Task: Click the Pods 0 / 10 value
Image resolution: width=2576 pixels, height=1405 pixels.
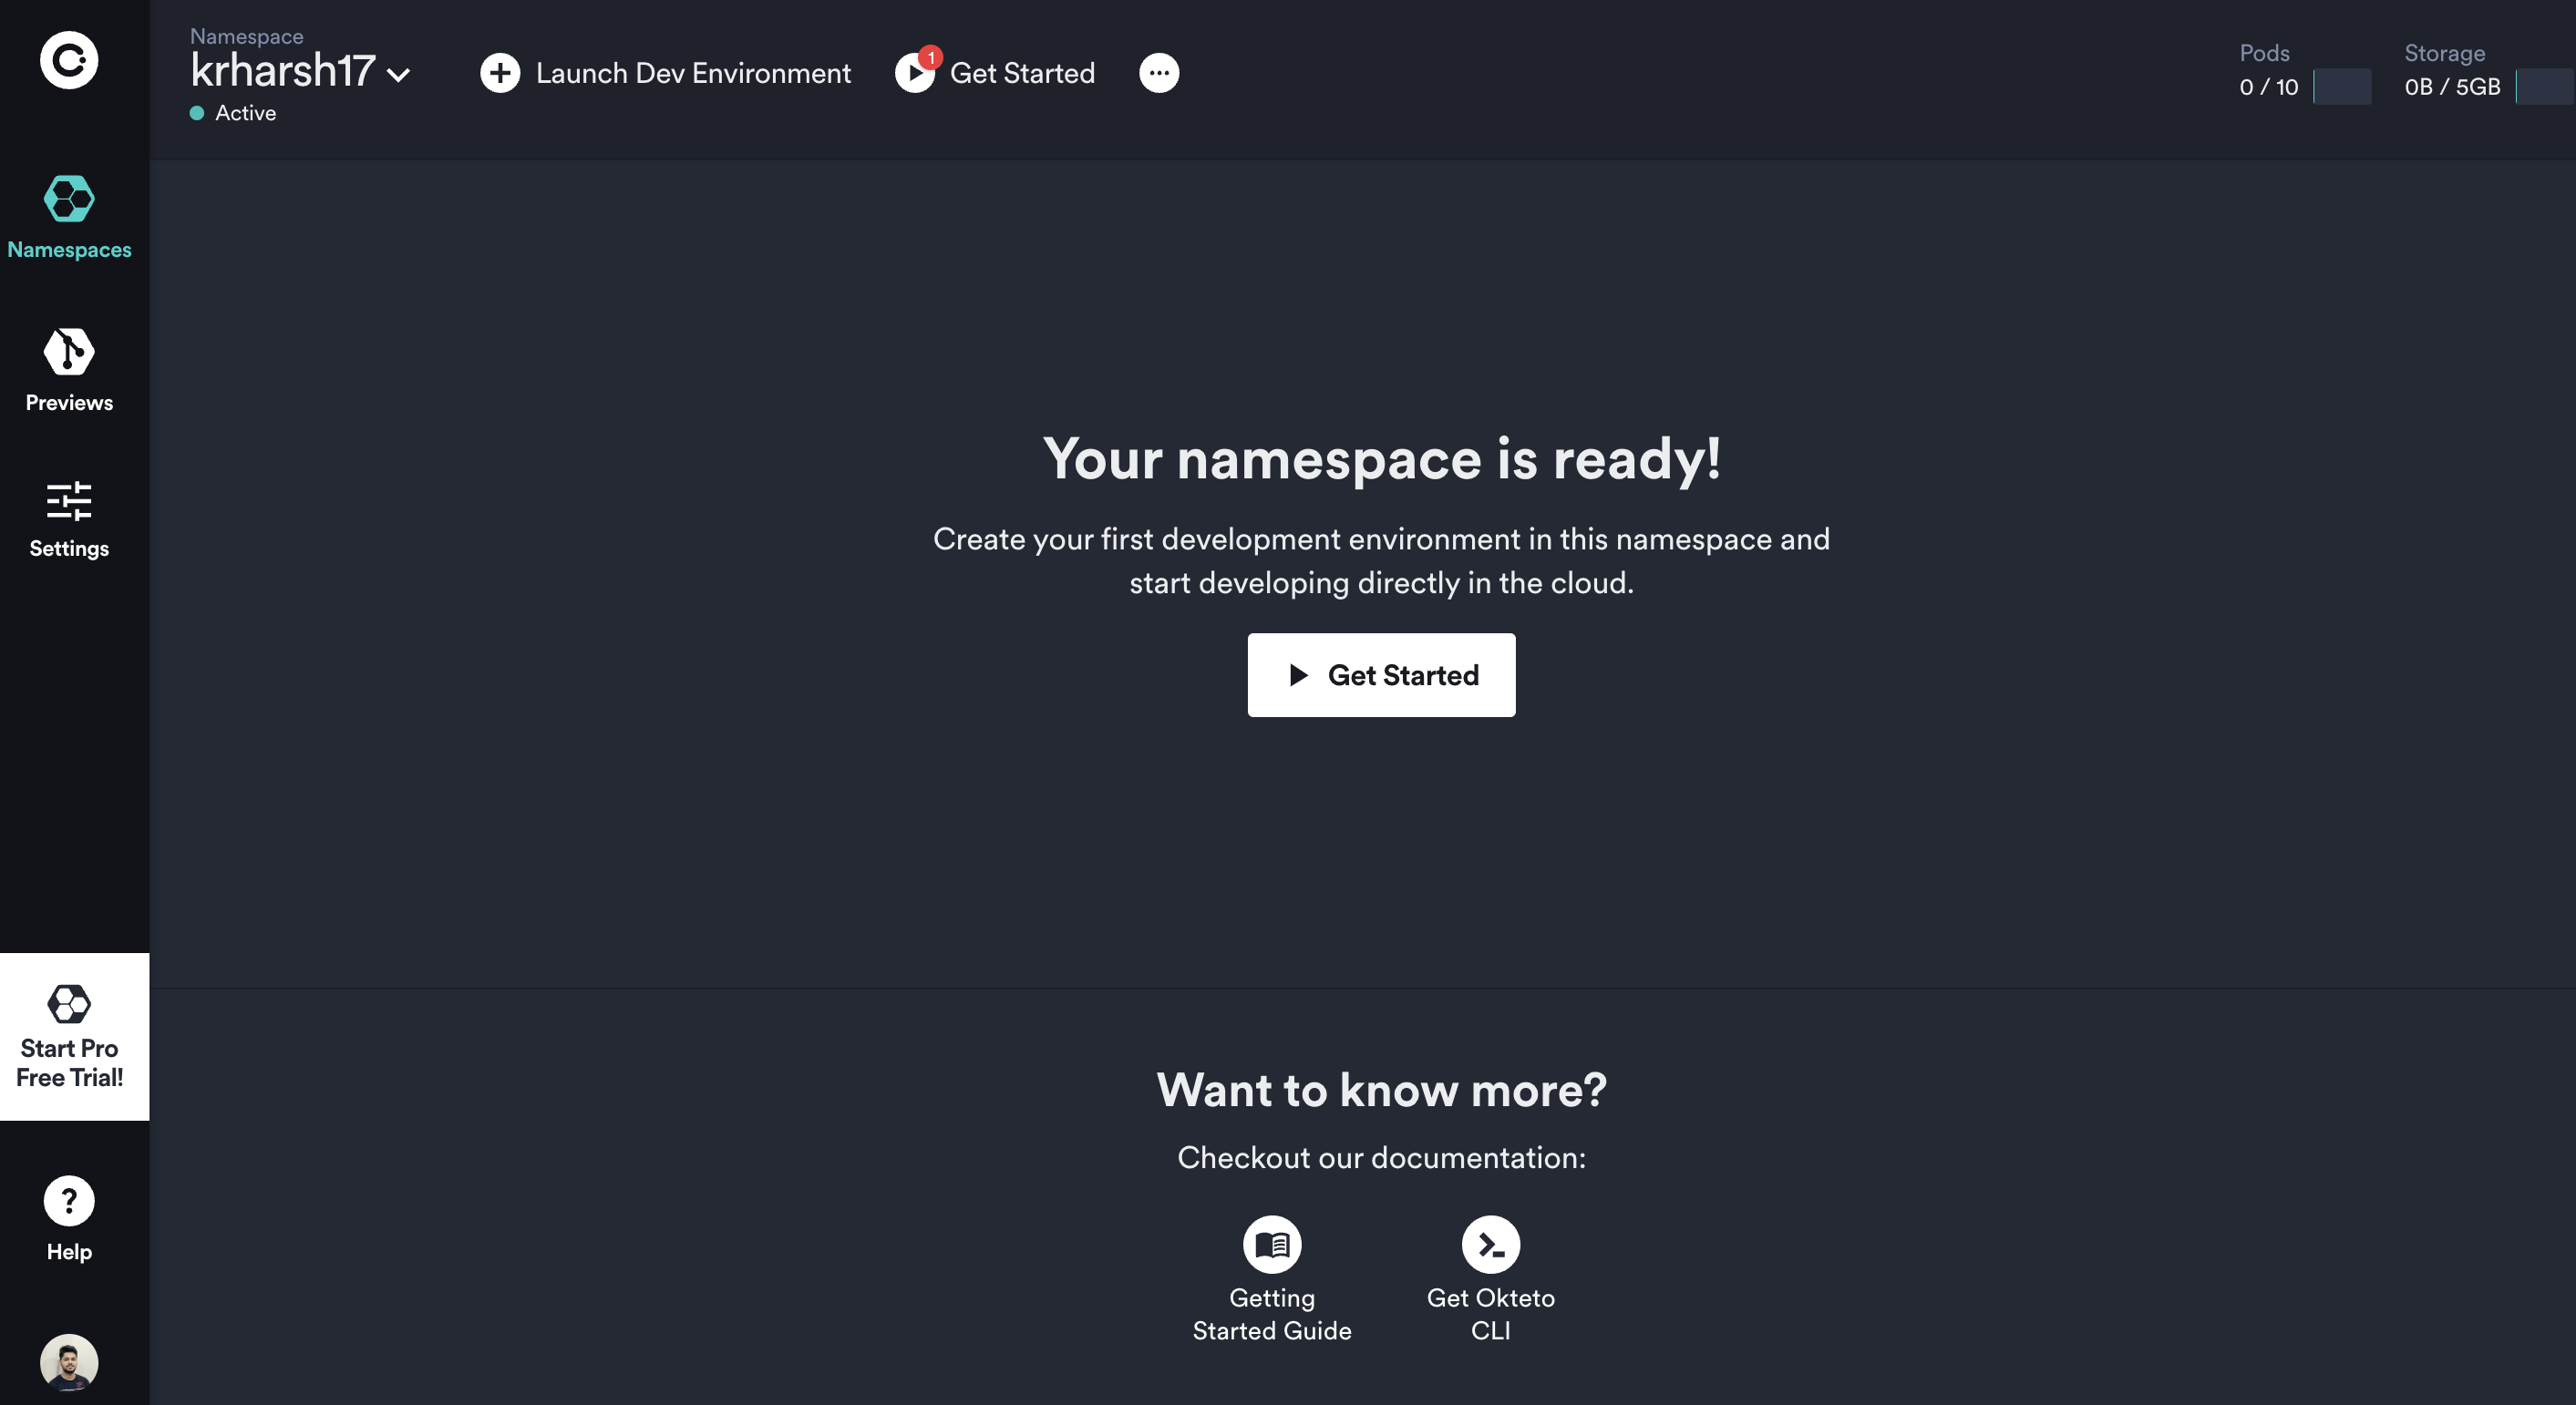Action: point(2268,87)
